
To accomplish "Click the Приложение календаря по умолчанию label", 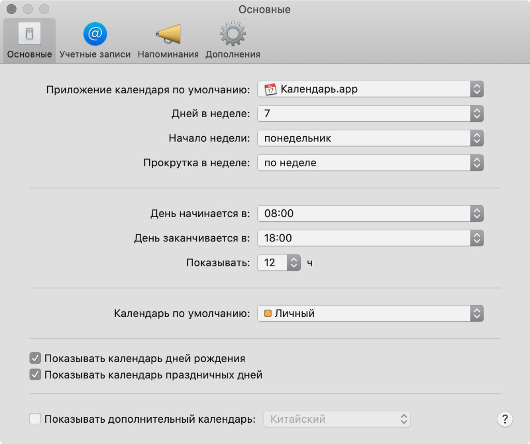I will [x=148, y=90].
